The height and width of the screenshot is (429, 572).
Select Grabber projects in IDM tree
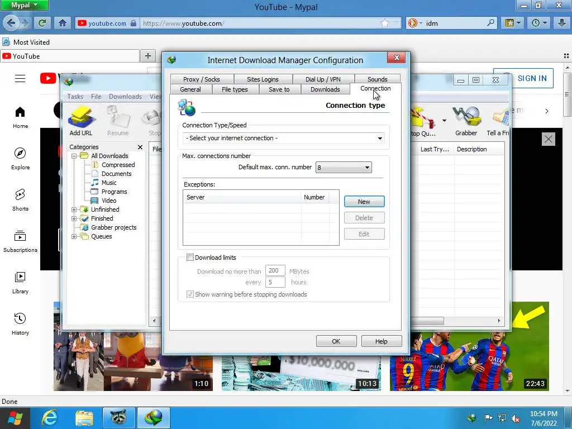113,228
